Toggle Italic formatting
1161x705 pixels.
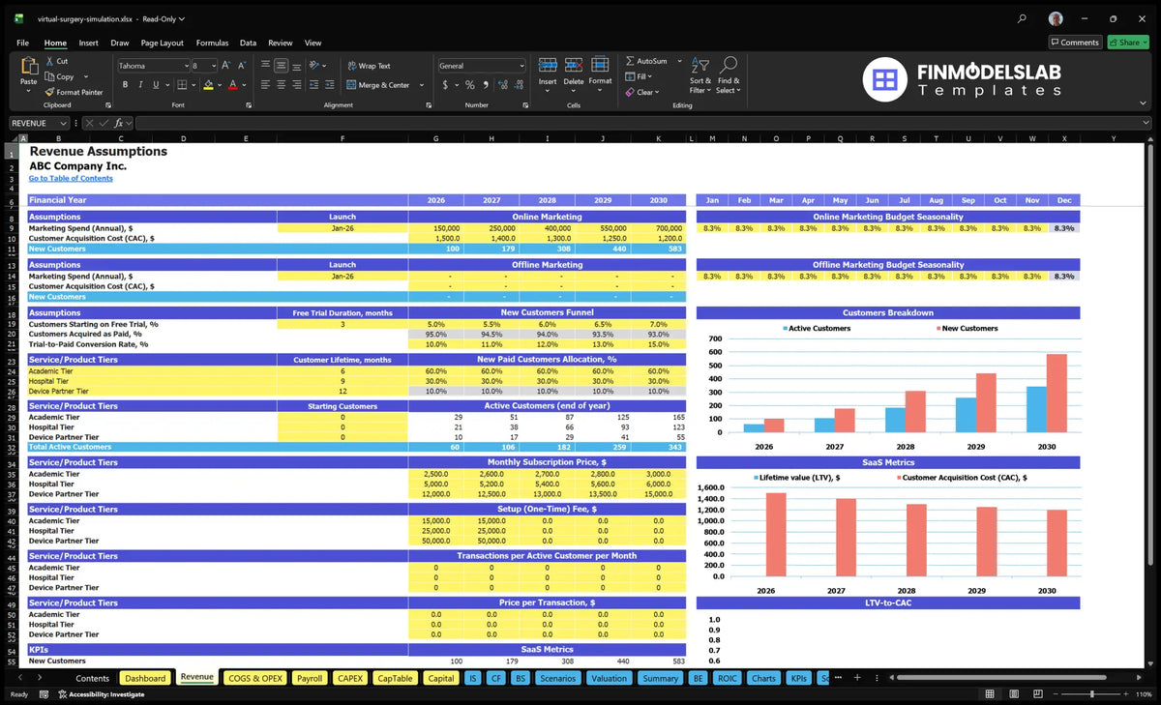(140, 85)
